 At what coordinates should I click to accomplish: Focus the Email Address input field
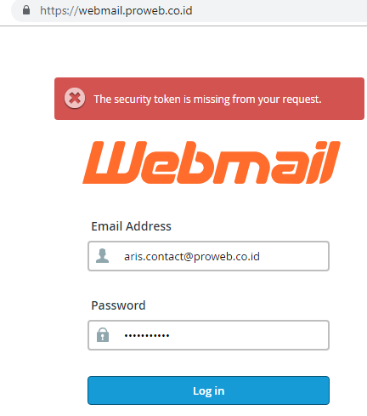(x=208, y=256)
